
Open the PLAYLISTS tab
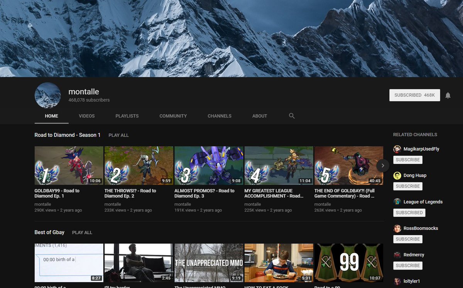[127, 116]
